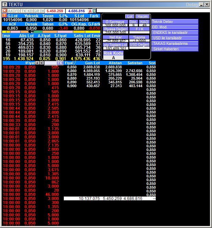Open TAKAS Karşılaştırma
This screenshot has height=228, width=212.
click(175, 43)
